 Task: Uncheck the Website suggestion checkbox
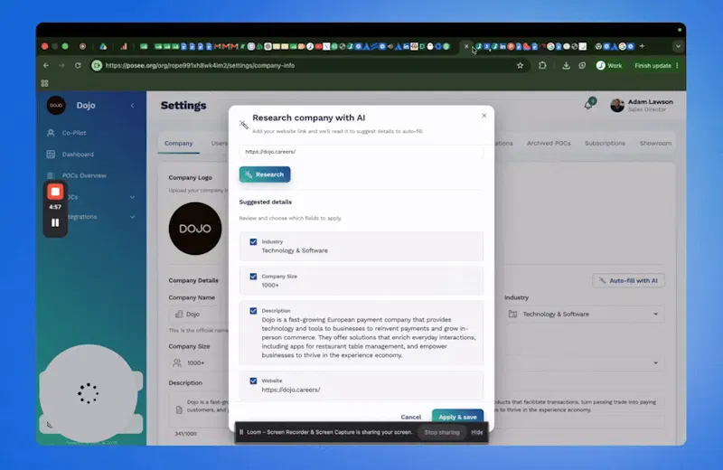[253, 381]
